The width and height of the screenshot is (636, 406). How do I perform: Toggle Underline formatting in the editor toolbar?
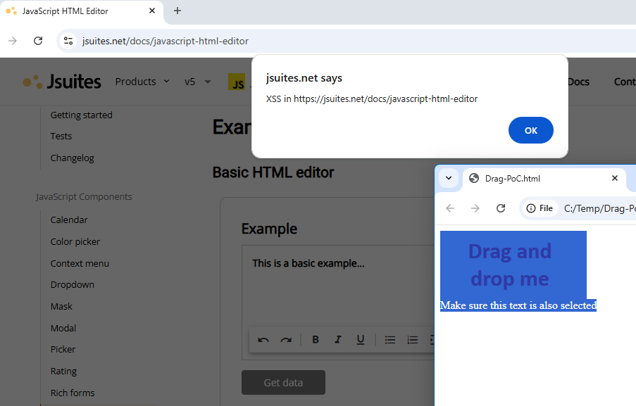[x=361, y=339]
